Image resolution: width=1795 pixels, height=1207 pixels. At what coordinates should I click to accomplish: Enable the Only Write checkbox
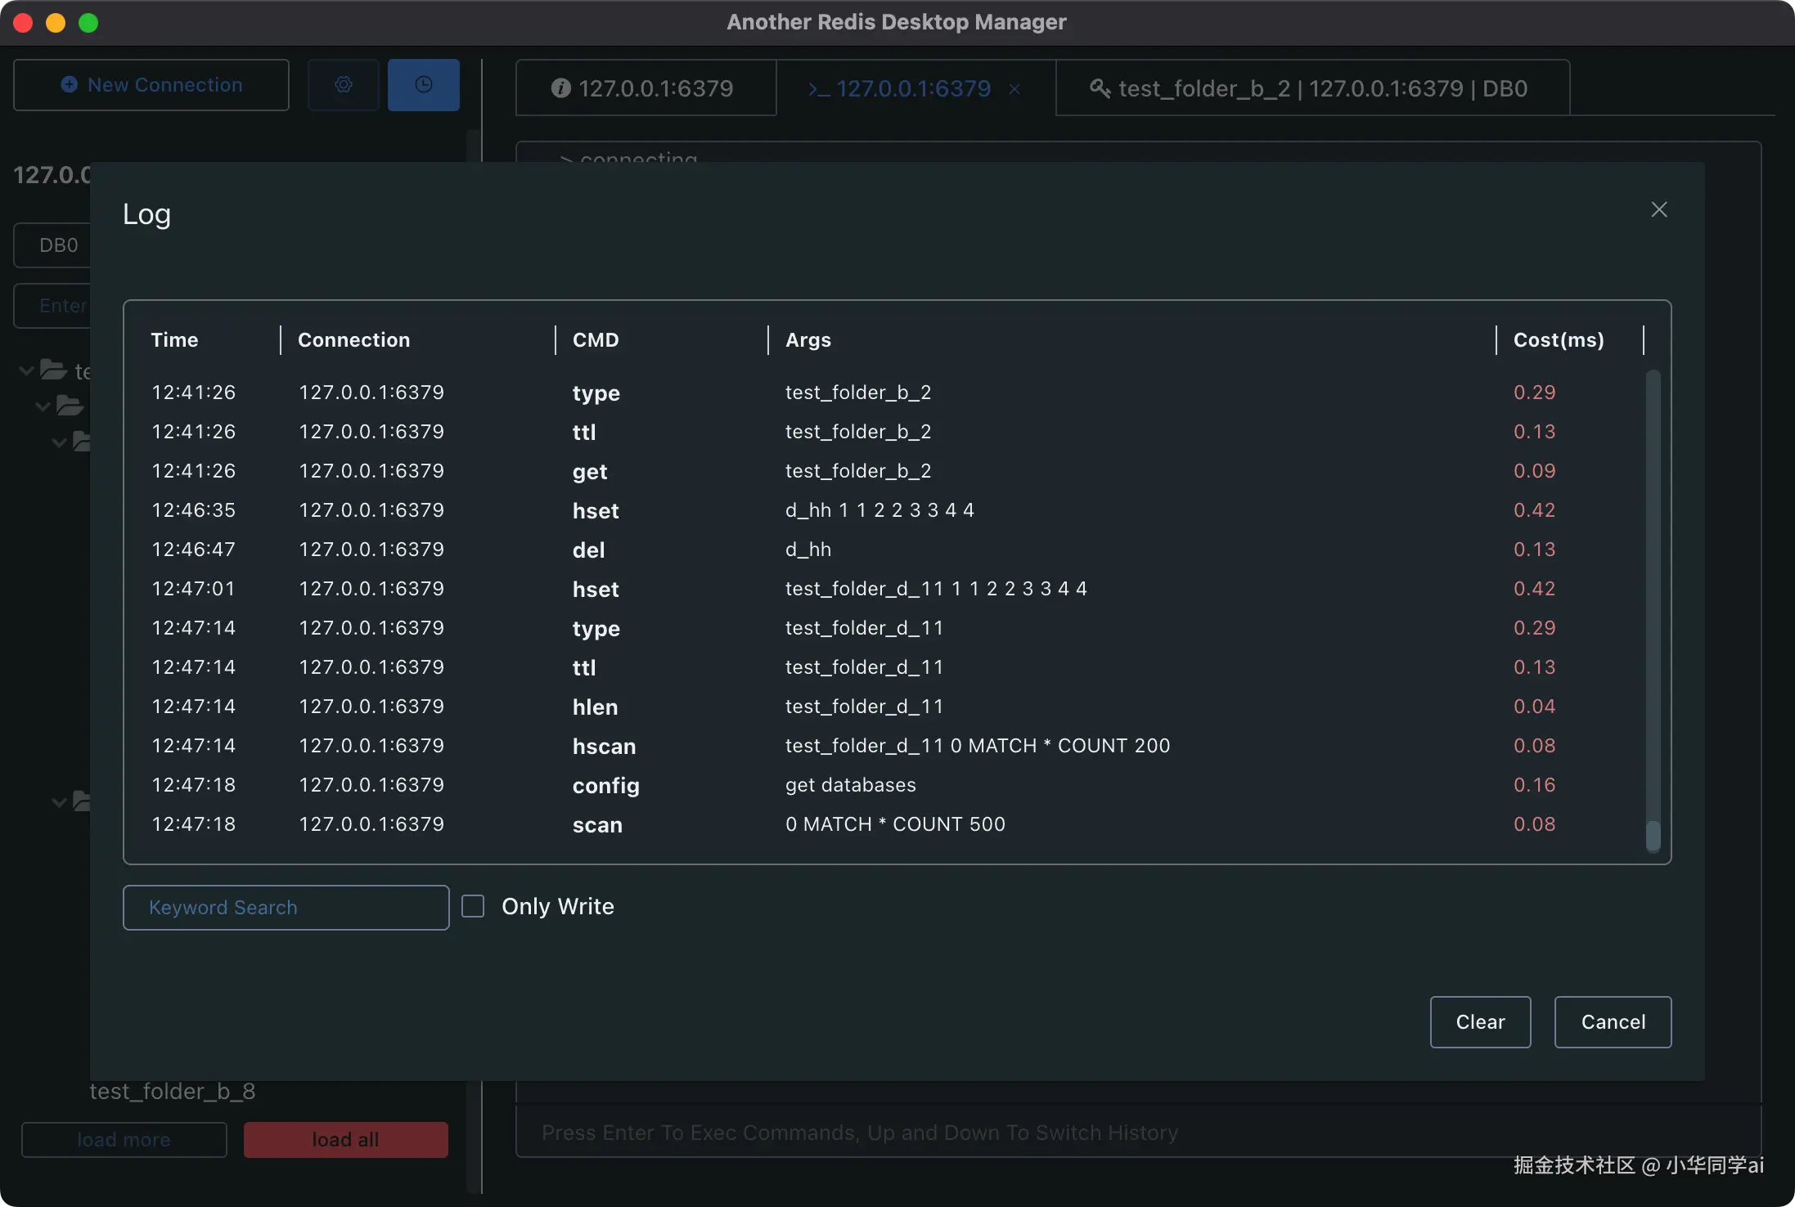coord(473,906)
